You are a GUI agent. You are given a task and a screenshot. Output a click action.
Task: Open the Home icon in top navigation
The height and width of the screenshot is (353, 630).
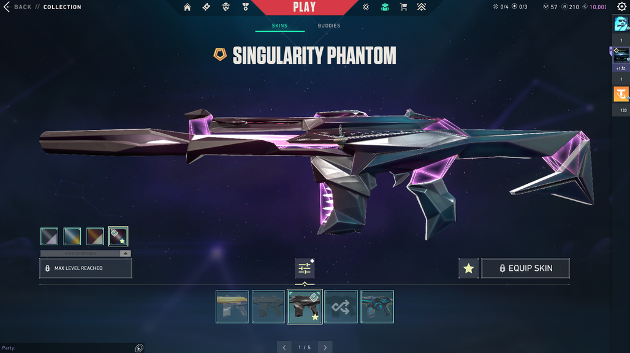tap(188, 7)
